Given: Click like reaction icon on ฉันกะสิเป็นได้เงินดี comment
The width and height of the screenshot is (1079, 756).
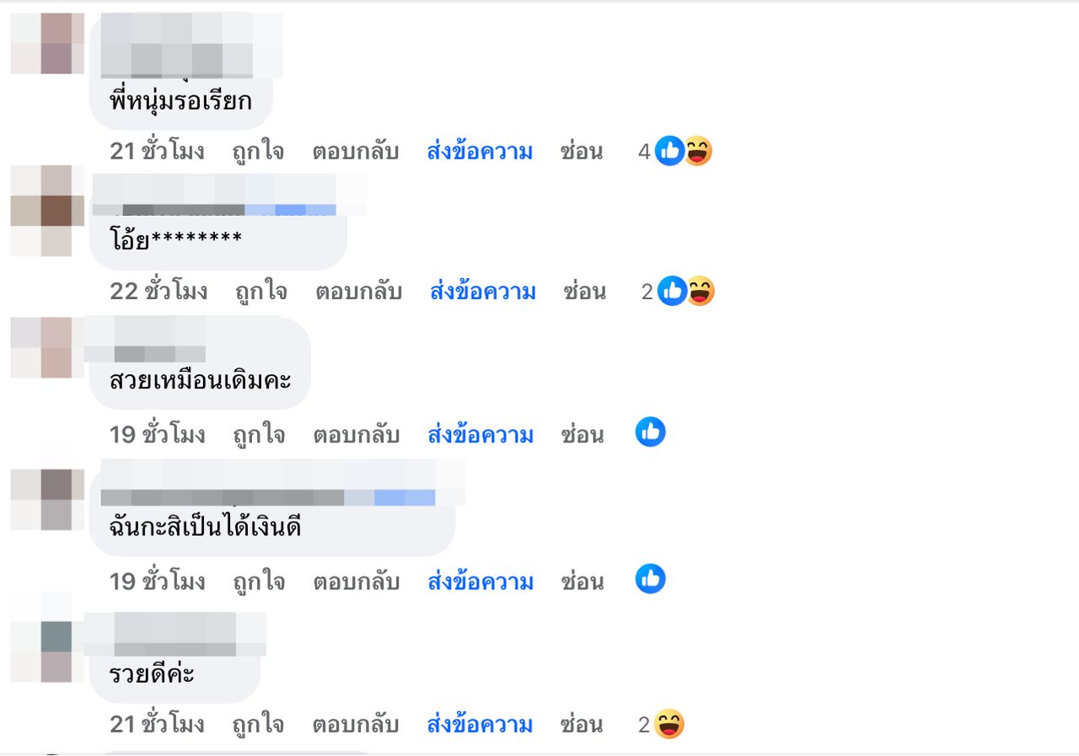Looking at the screenshot, I should tap(650, 579).
